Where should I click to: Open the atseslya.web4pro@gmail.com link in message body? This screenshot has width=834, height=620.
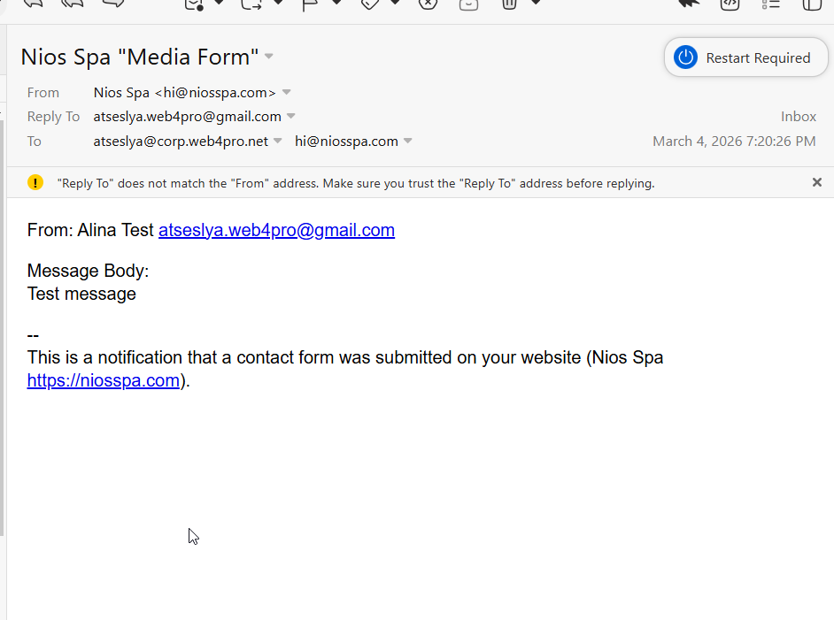(276, 230)
